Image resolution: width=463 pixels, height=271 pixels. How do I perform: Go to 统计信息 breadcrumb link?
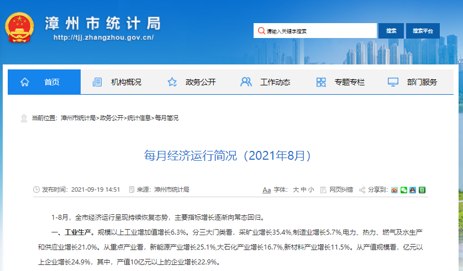[x=139, y=118]
